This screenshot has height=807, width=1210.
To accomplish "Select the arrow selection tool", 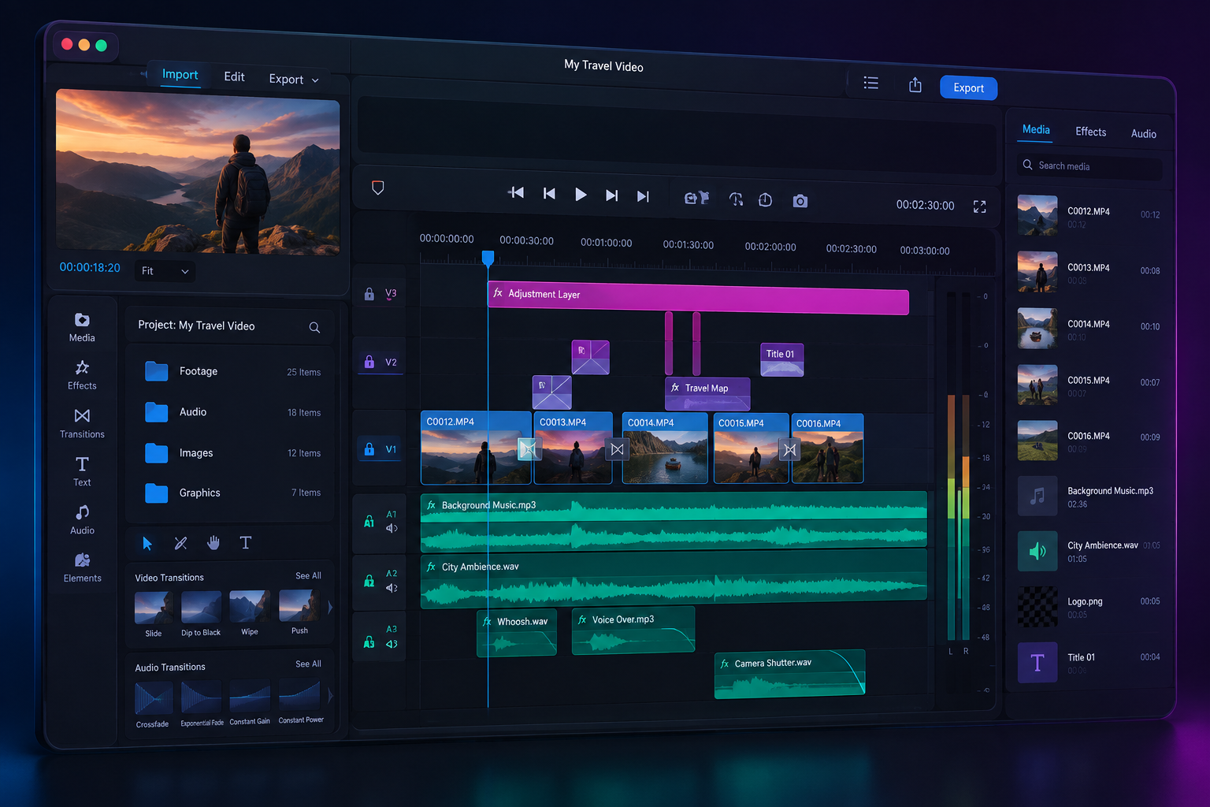I will (147, 543).
